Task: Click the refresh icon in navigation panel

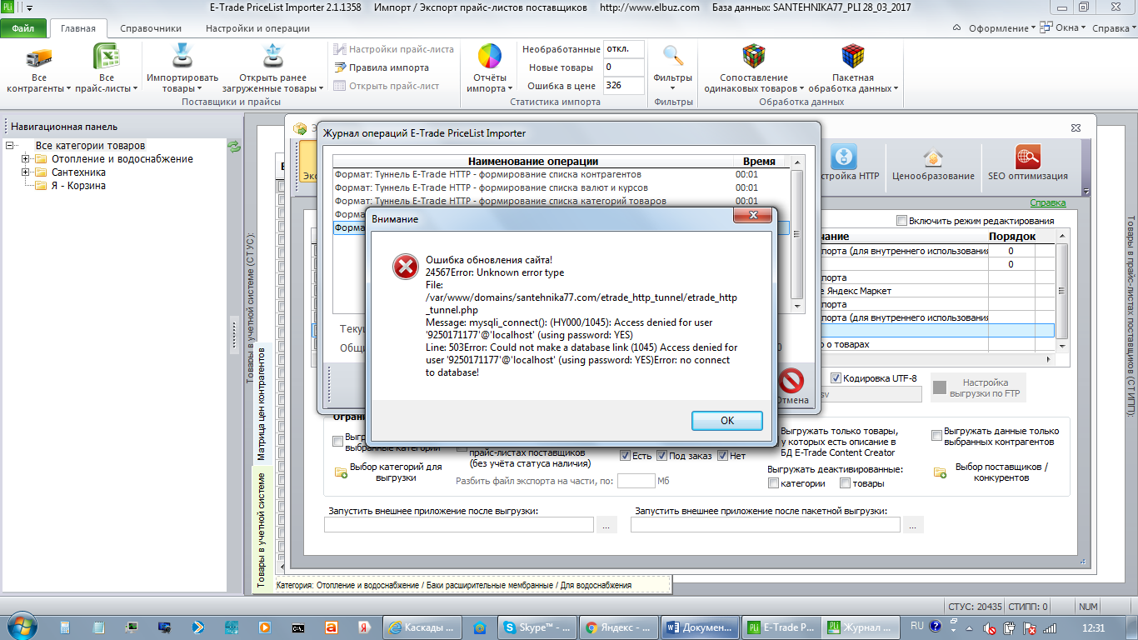Action: click(234, 146)
